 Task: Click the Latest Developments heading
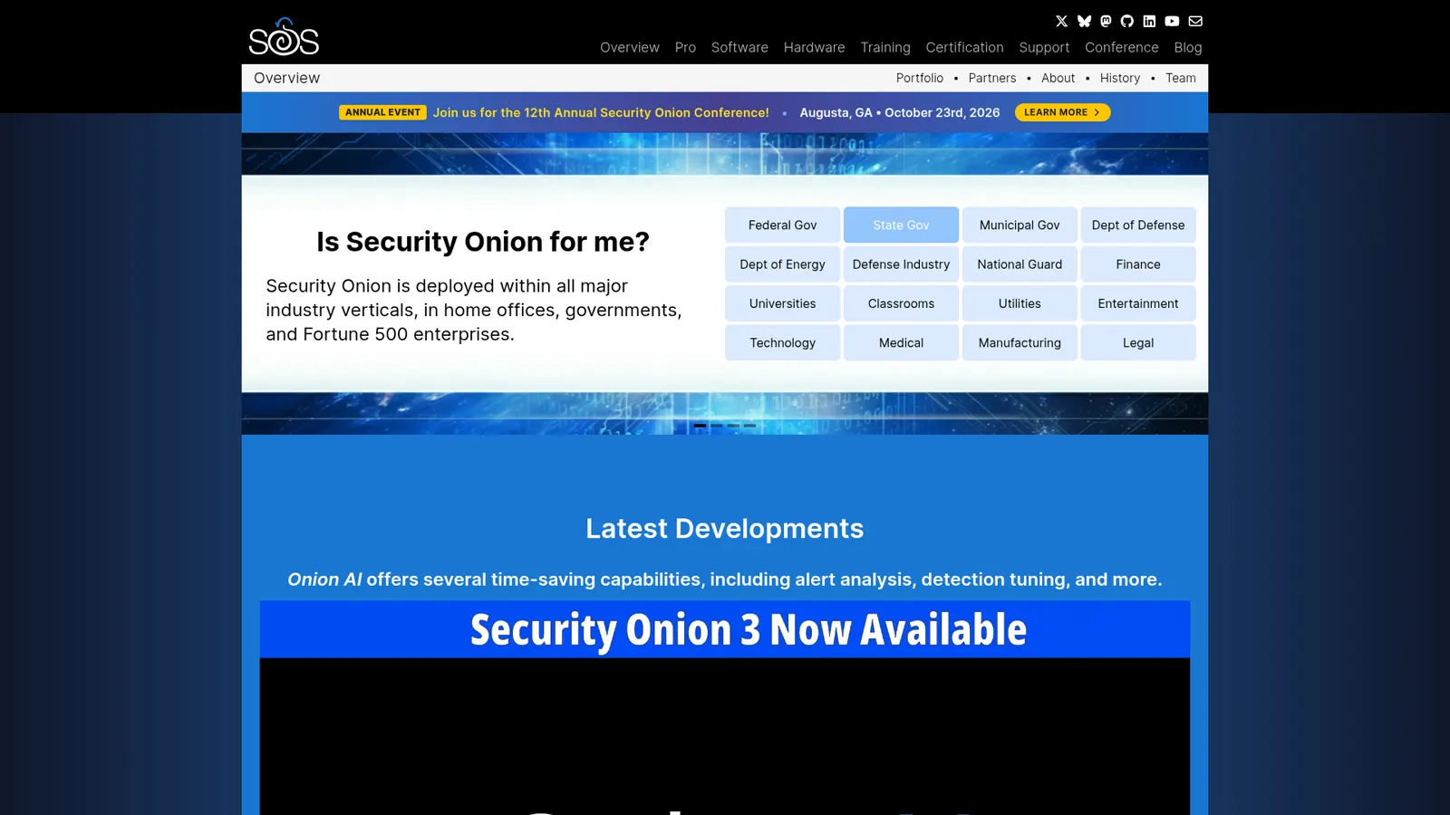coord(725,529)
